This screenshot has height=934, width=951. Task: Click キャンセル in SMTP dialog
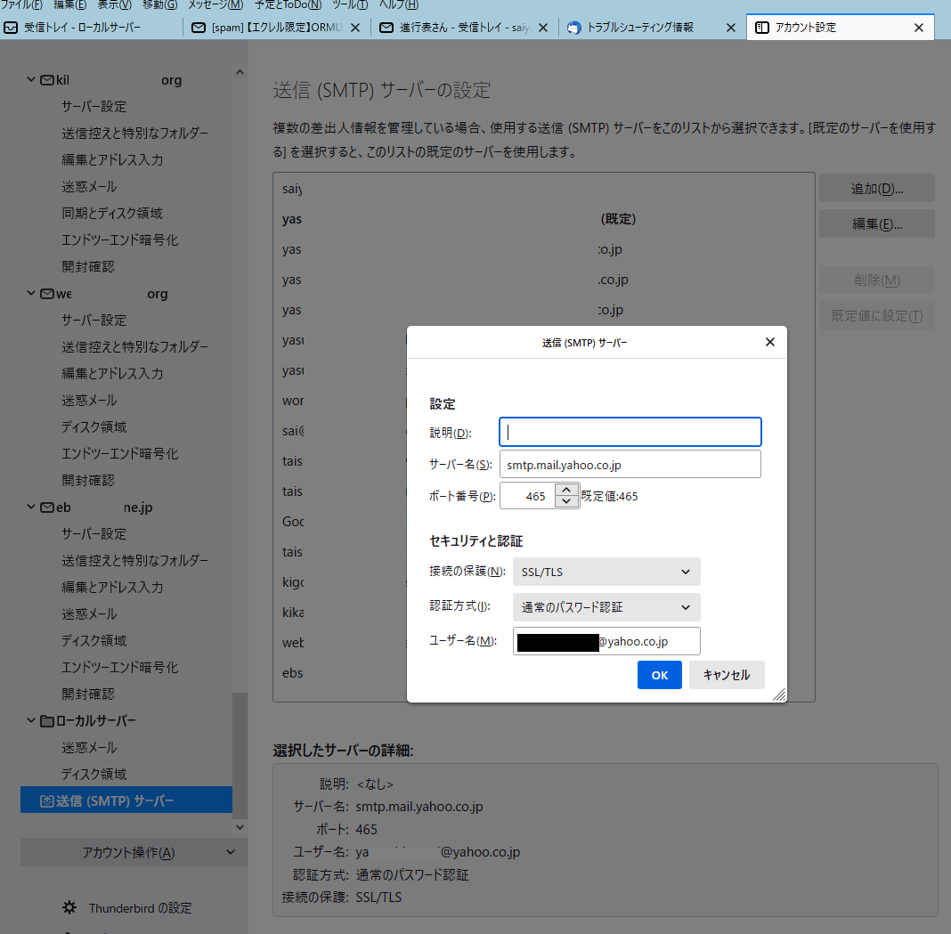[727, 675]
